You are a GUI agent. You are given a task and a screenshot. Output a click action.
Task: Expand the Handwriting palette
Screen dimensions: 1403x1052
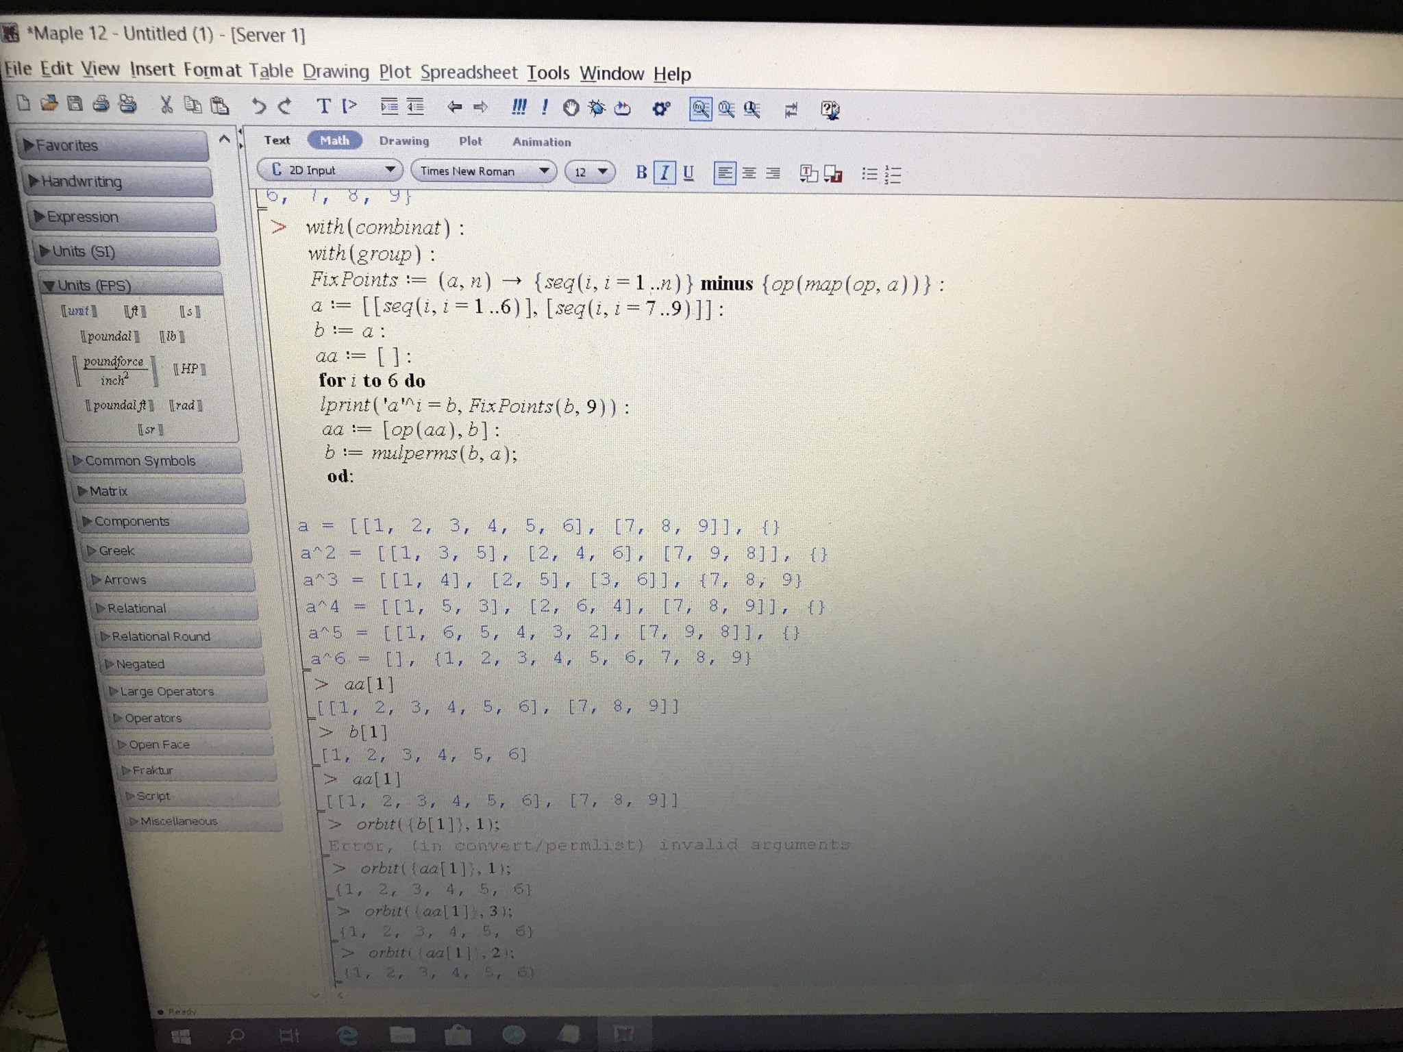point(117,181)
